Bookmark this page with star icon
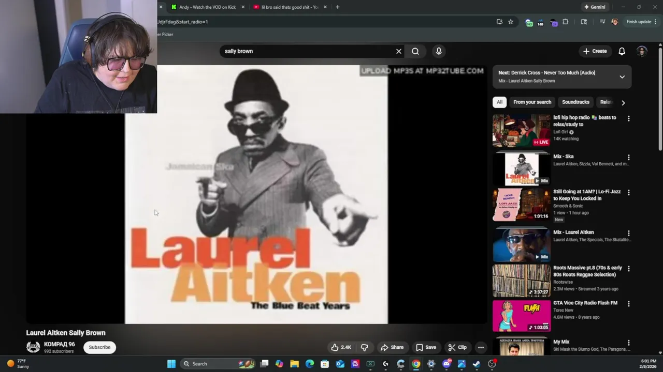Screen dimensions: 663x372 (x=511, y=22)
